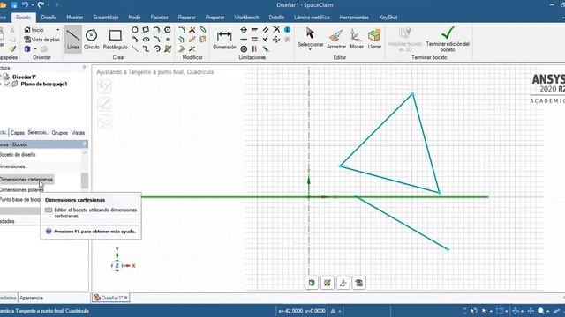Open the Seleccionar dropdown arrow
The width and height of the screenshot is (565, 317).
click(x=310, y=49)
